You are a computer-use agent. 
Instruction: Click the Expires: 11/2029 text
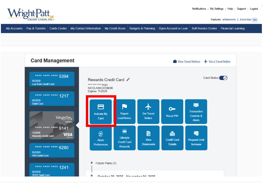[97, 91]
